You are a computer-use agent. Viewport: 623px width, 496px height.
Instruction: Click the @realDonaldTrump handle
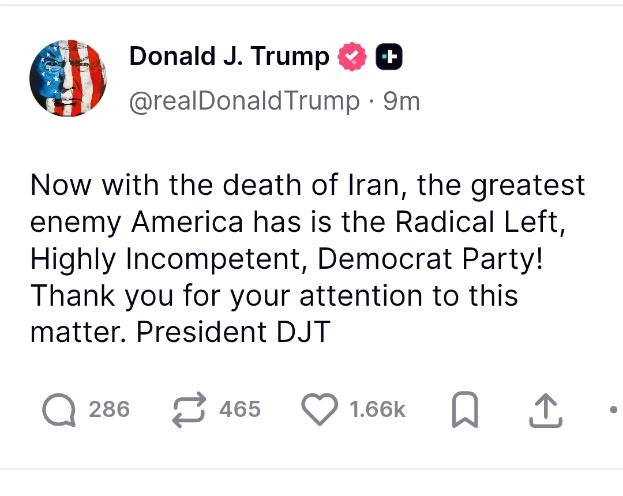click(x=245, y=102)
